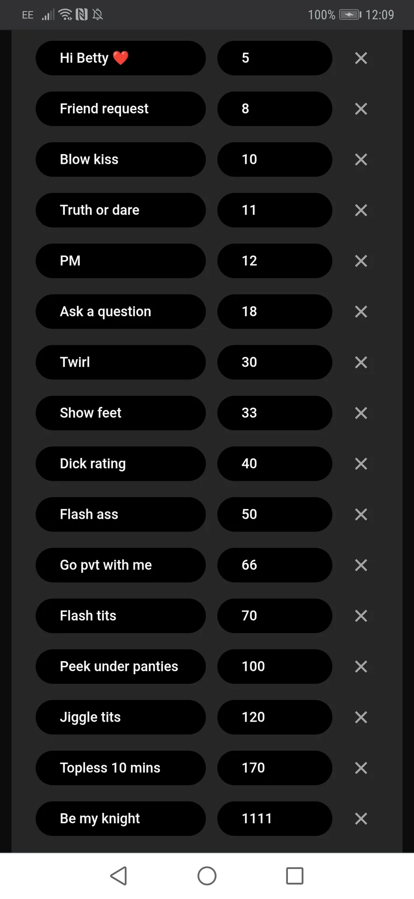This screenshot has width=414, height=899.
Task: Edit the price field showing 1111
Action: click(275, 818)
